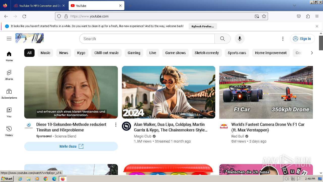The height and width of the screenshot is (182, 323).
Task: Open the taskbar volume icon
Action: pos(287,179)
